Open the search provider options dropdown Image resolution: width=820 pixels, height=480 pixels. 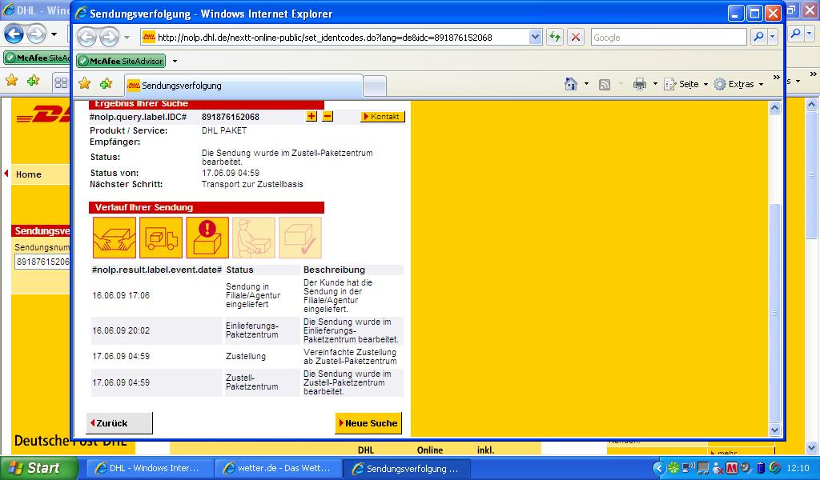772,37
